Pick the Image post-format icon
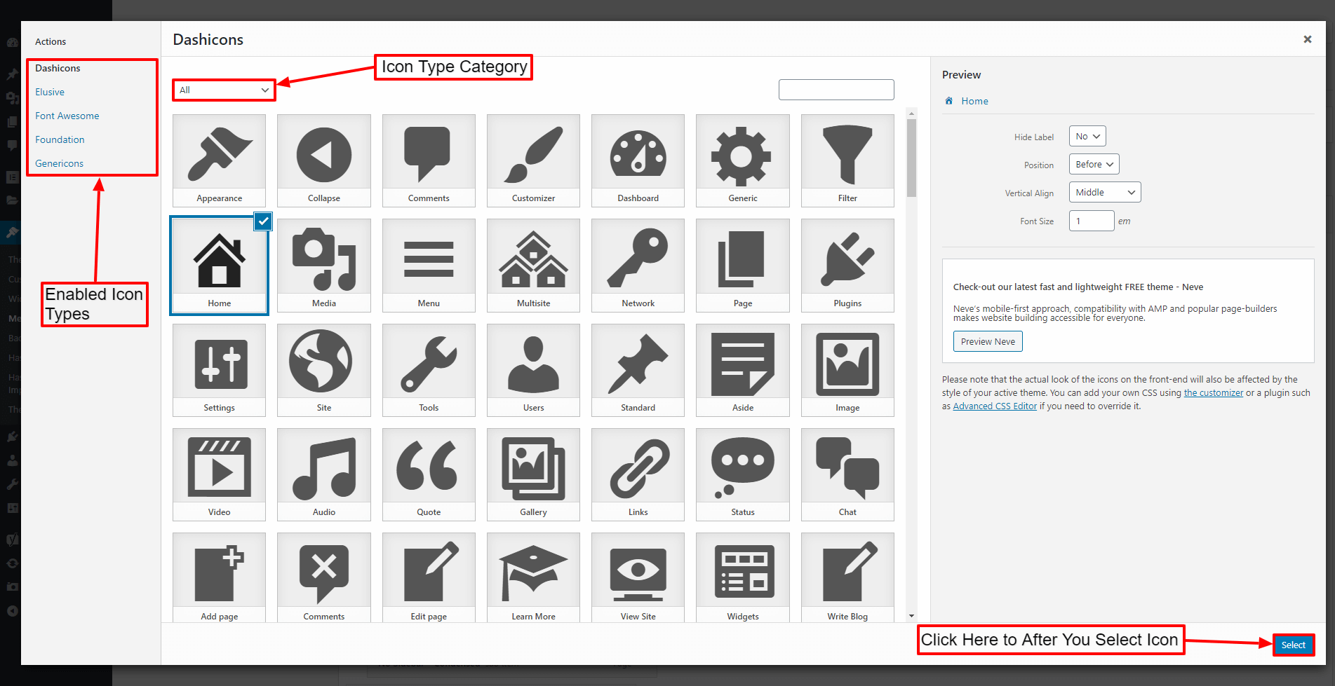The height and width of the screenshot is (686, 1335). point(847,370)
